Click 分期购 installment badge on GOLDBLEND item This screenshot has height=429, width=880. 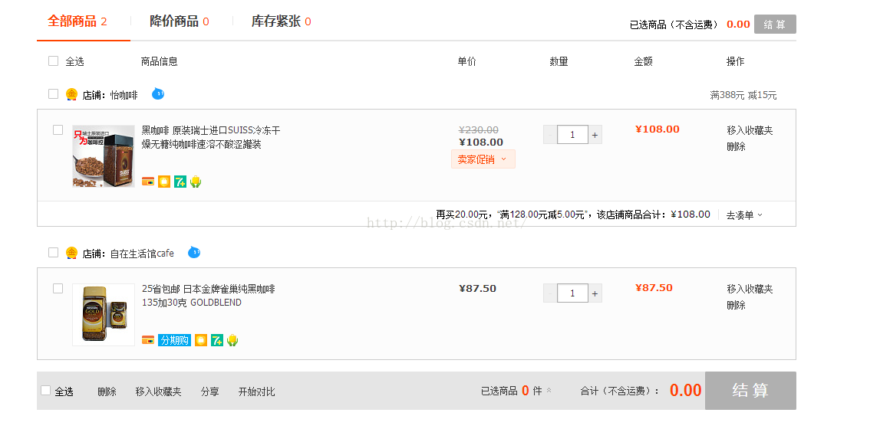click(174, 340)
